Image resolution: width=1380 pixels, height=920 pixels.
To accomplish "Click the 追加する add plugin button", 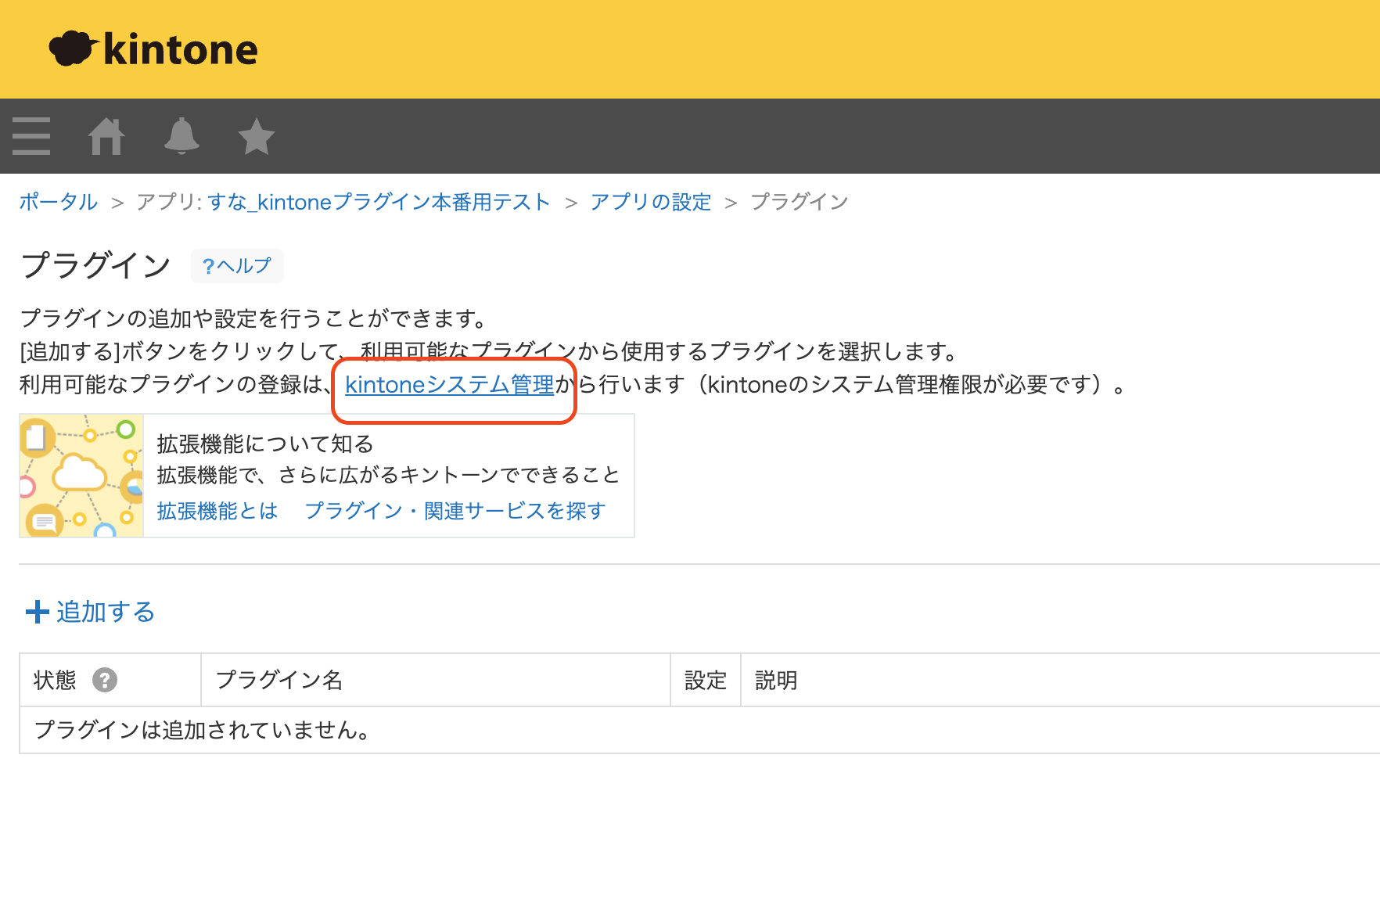I will point(91,612).
